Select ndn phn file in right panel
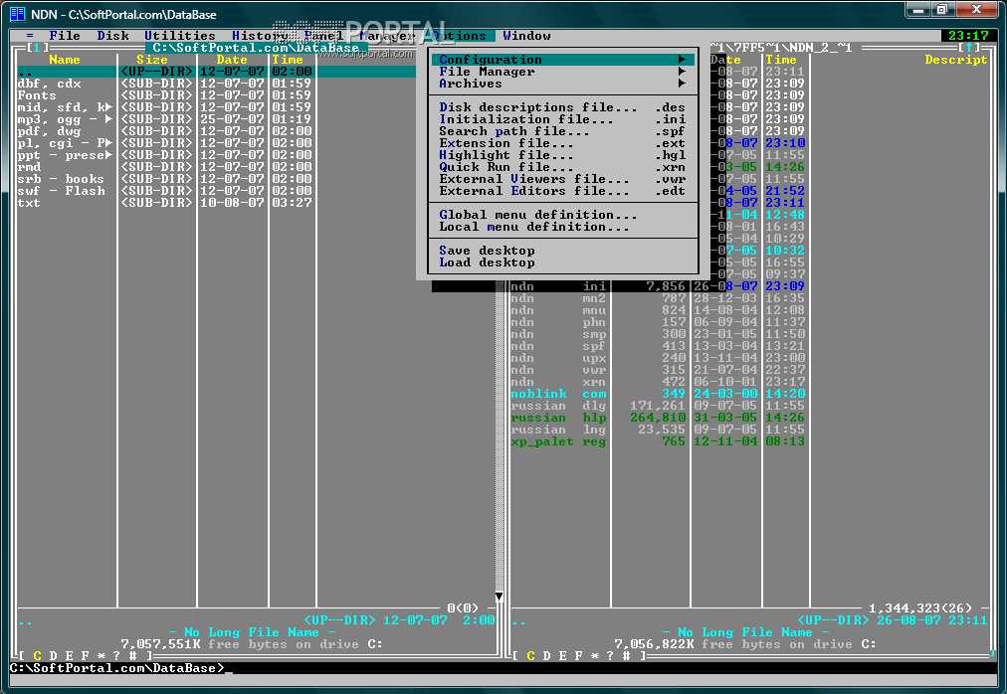1007x694 pixels. click(657, 322)
